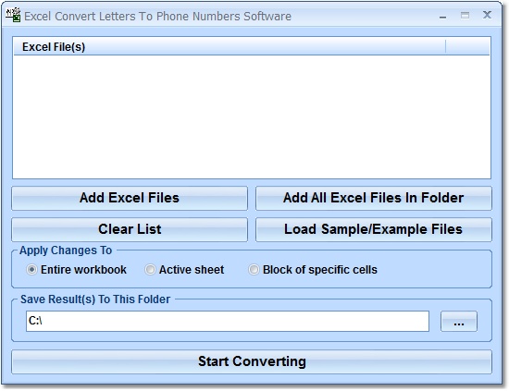Click the Add Excel Files button
This screenshot has height=391, width=509.
click(x=130, y=198)
